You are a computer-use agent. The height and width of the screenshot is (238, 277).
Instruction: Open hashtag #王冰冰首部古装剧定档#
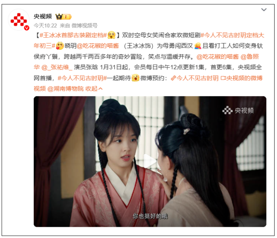[73, 35]
